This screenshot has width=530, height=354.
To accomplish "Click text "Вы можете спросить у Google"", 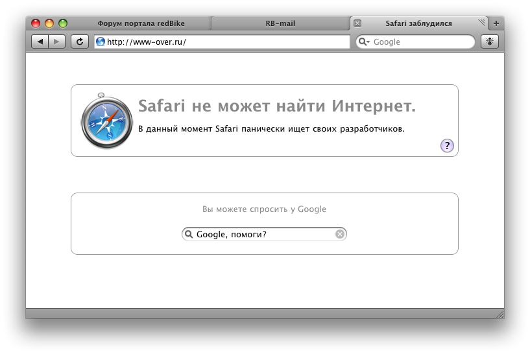I will coord(264,209).
